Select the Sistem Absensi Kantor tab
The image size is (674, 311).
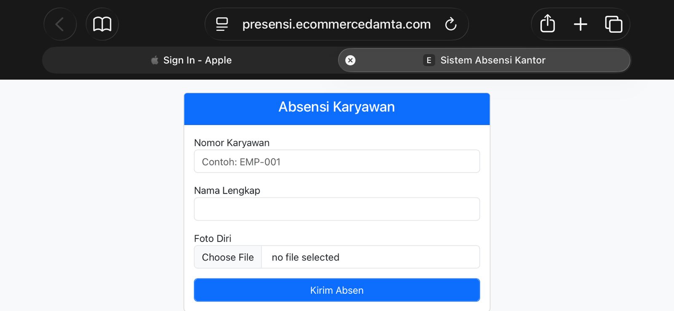492,60
